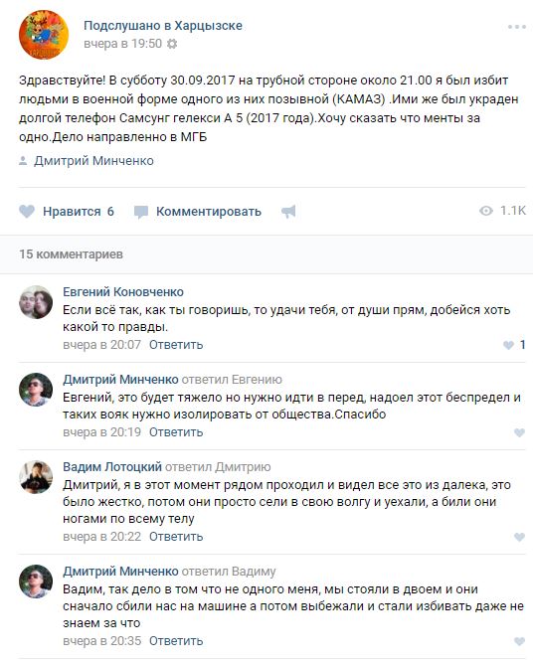Open the three-dot post options menu

tap(516, 27)
